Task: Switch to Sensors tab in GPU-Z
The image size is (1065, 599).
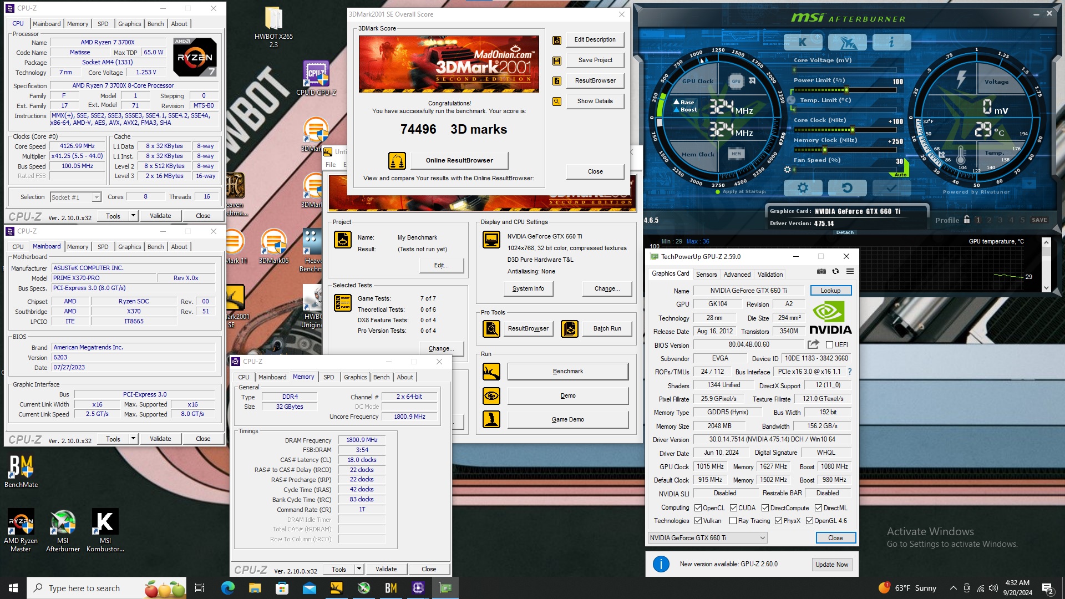Action: pyautogui.click(x=706, y=275)
